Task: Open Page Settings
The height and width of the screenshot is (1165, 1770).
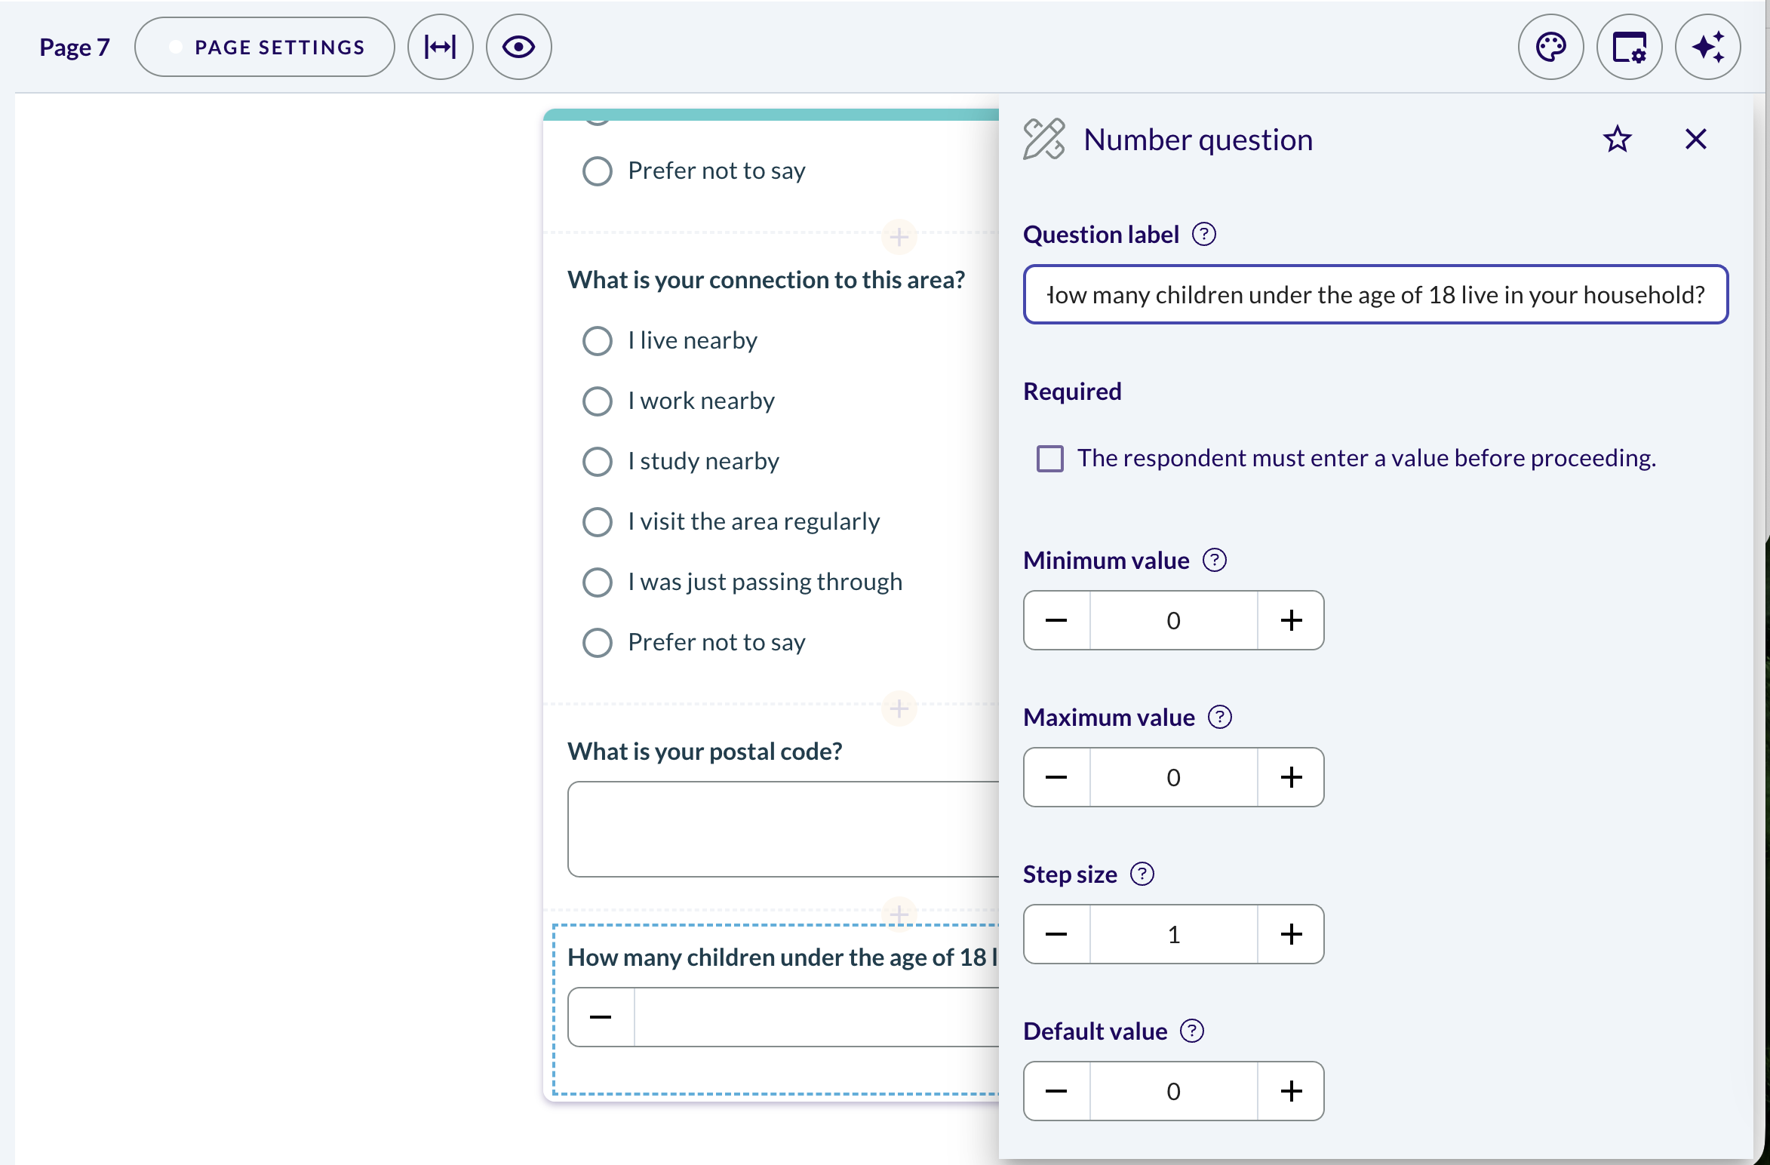Action: coord(265,47)
